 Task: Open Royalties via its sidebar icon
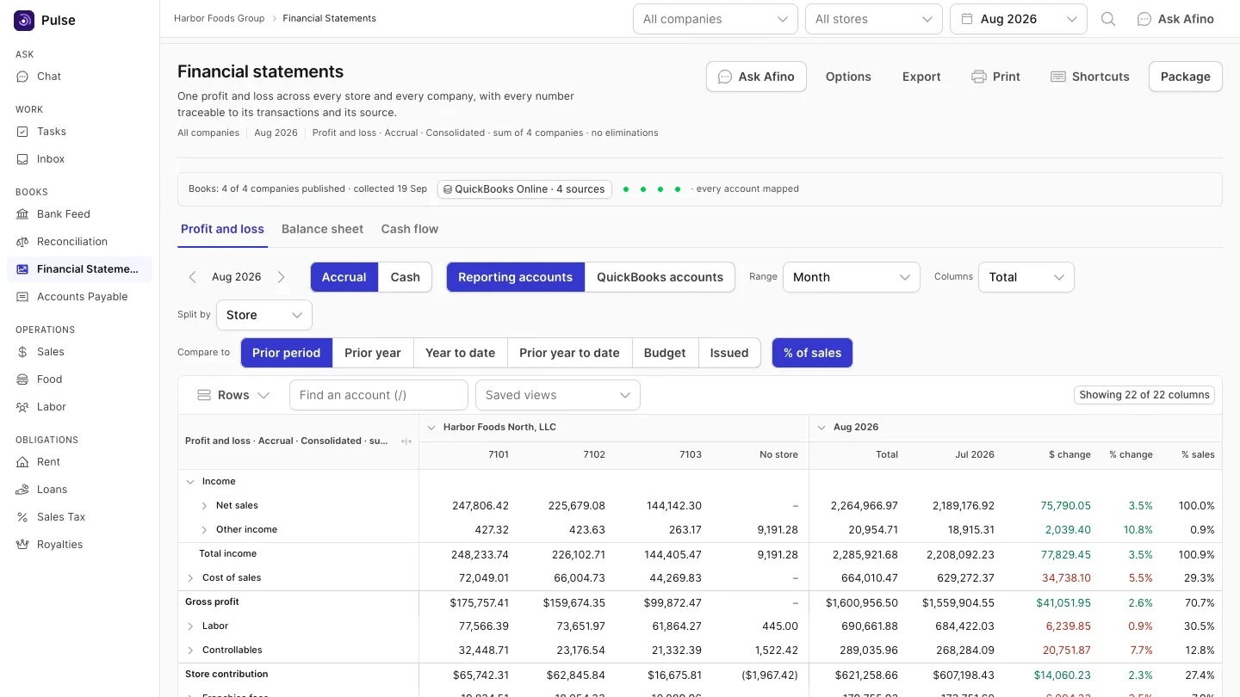(22, 545)
